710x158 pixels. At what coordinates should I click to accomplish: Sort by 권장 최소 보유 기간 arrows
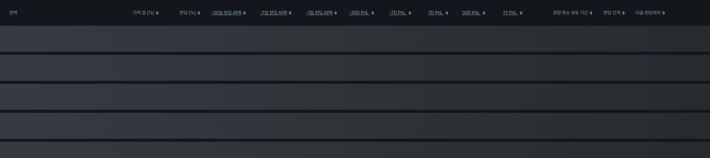[591, 13]
